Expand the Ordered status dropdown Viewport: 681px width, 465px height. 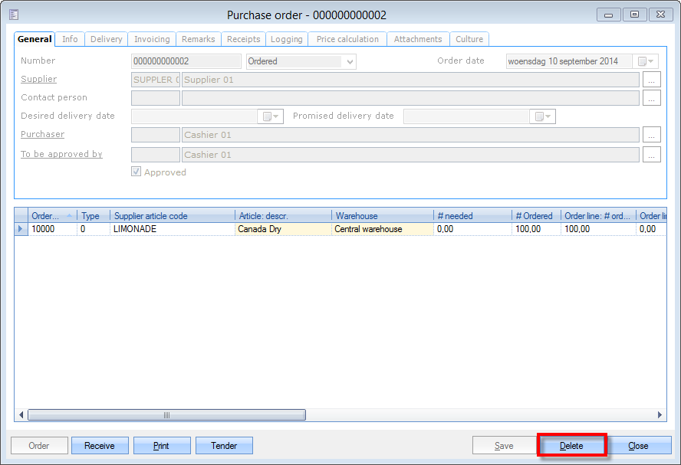[x=350, y=61]
